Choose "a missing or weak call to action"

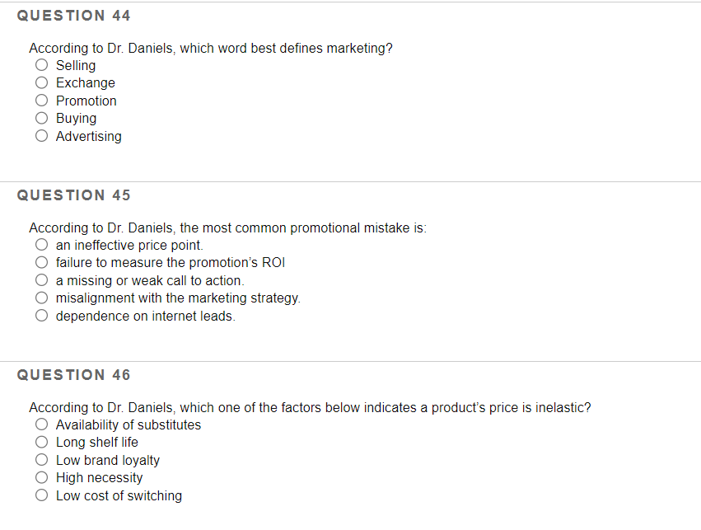(x=41, y=279)
